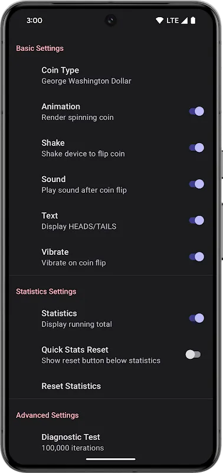The height and width of the screenshot is (473, 223).
Task: Turn off the Statistics running total switch
Action: tap(196, 318)
